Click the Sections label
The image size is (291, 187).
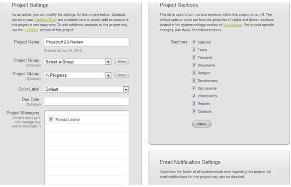pos(179,42)
